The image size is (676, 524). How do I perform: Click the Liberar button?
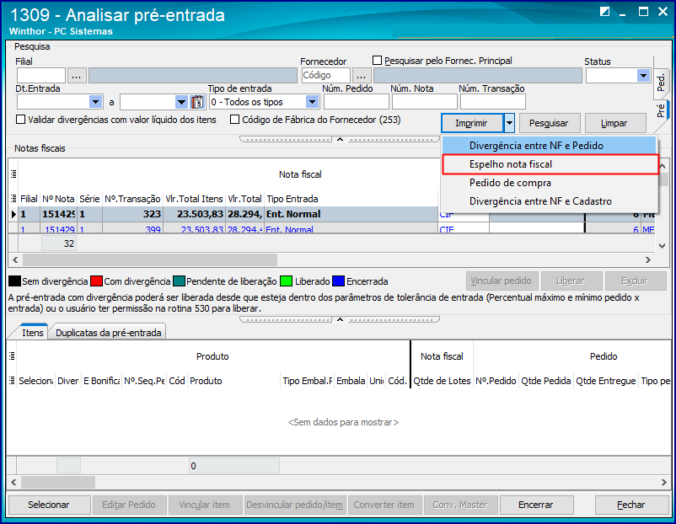(571, 281)
